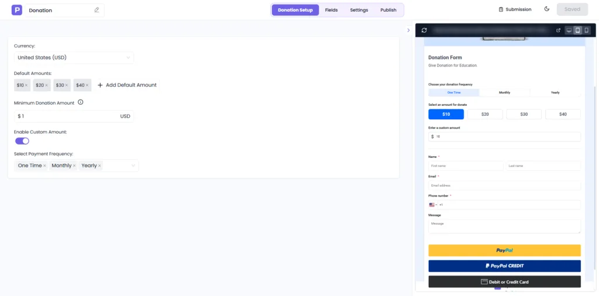
Task: Toggle Enable Custom Amount switch
Action: [22, 141]
